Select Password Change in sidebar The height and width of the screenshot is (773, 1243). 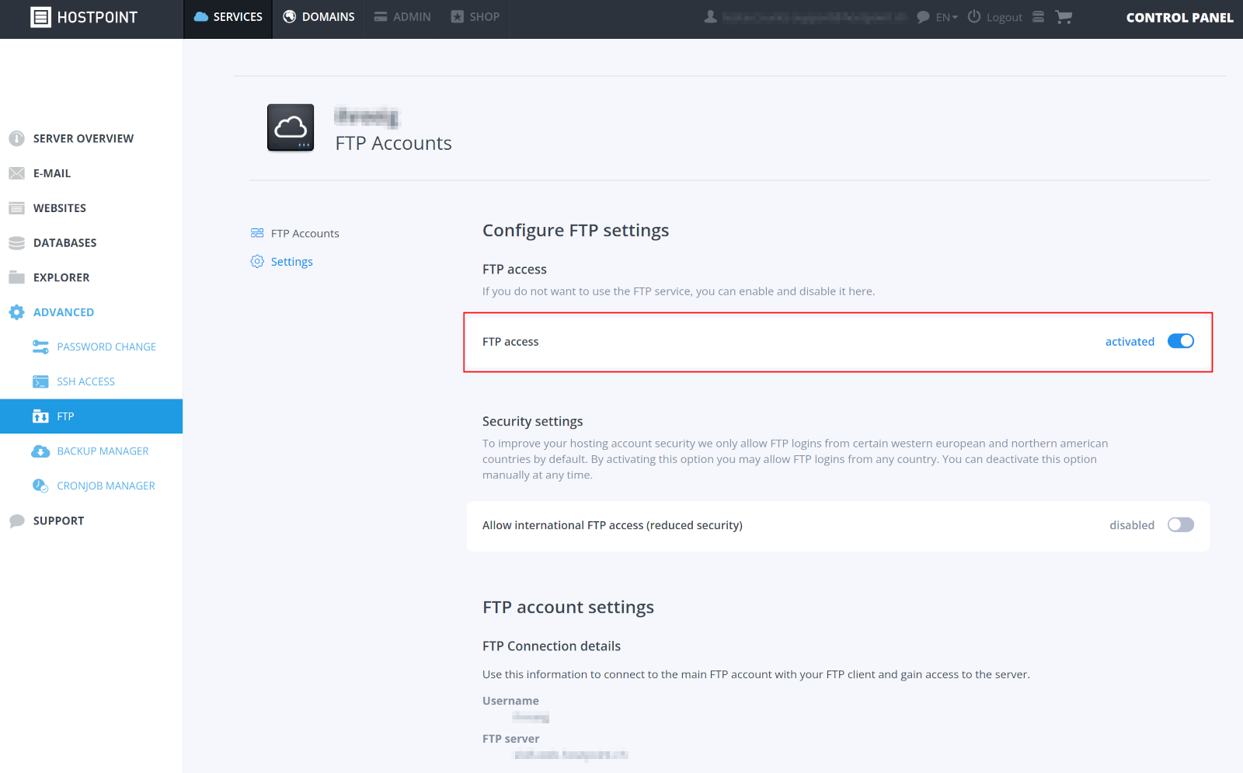pyautogui.click(x=106, y=347)
